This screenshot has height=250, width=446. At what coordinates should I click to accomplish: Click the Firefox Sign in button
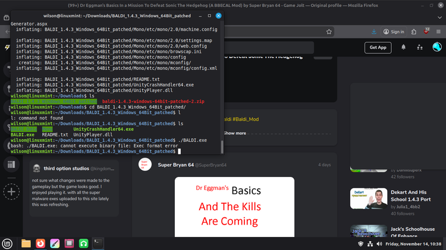[394, 32]
